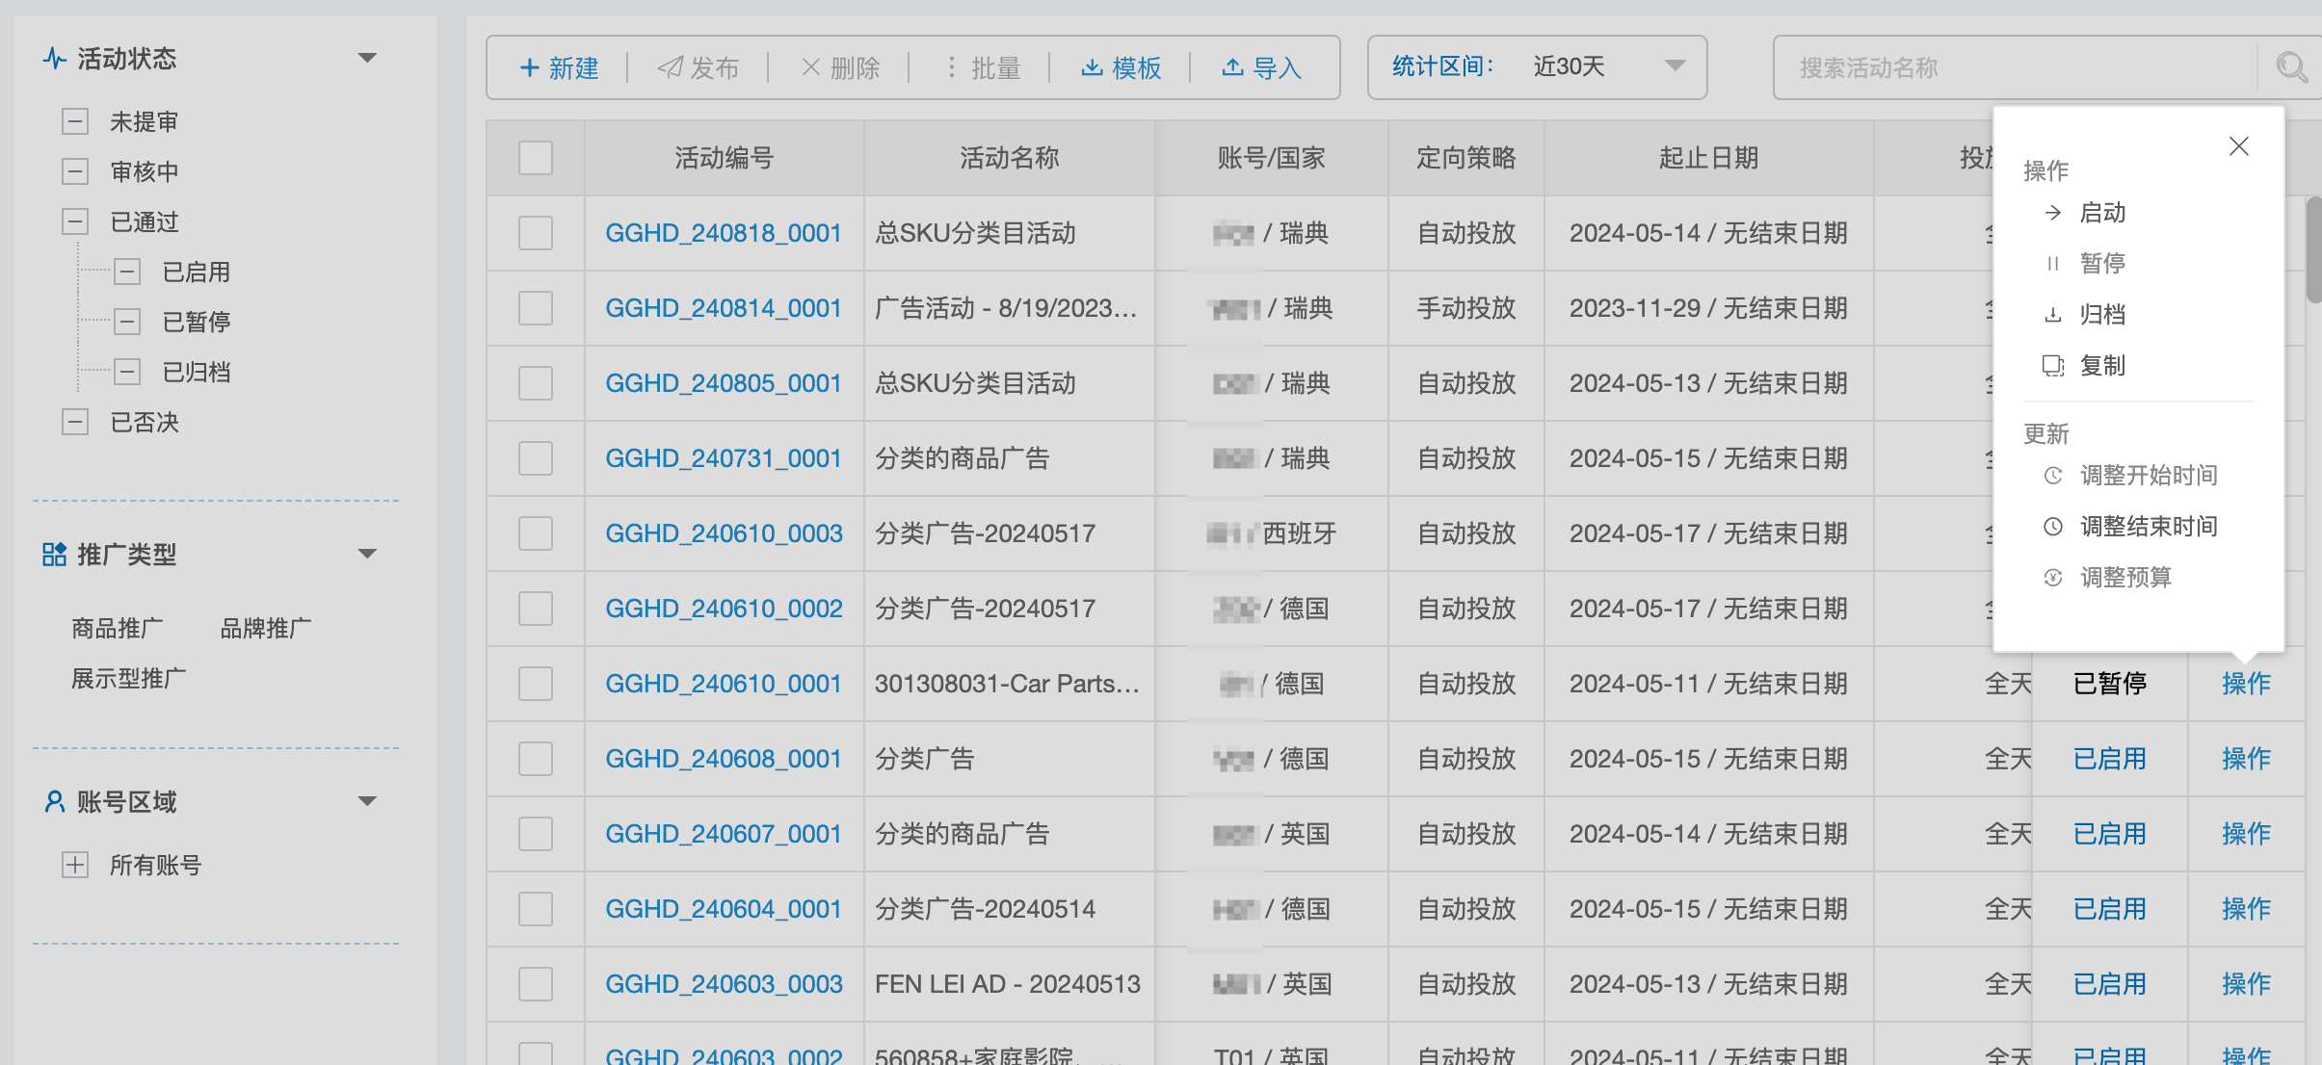This screenshot has height=1065, width=2322.
Task: Collapse the 活动状态 section arrow
Action: [367, 59]
